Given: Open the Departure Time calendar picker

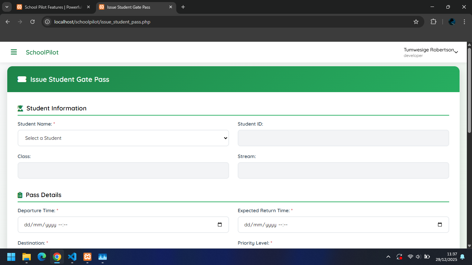Looking at the screenshot, I should click(x=220, y=225).
